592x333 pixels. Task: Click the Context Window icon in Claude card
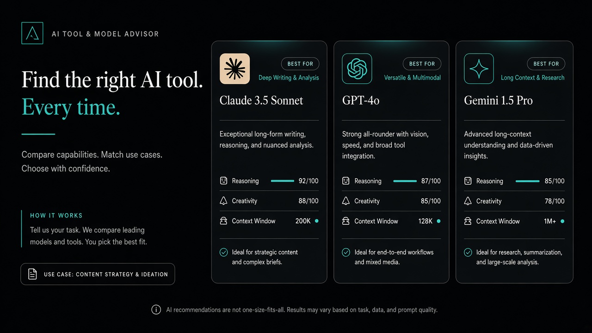click(224, 221)
